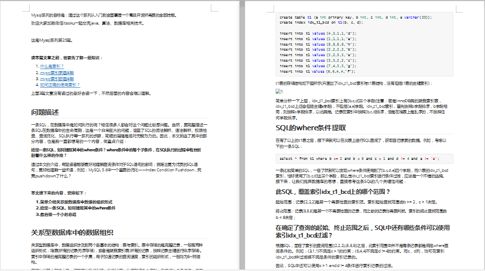Image resolution: width=485 pixels, height=271 pixels.
Task: Open the second list link about mysql索引
Action: tap(57, 73)
